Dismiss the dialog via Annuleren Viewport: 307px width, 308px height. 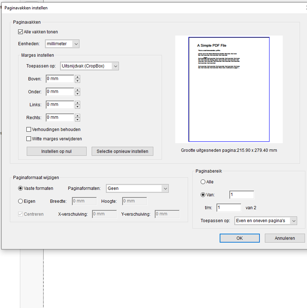(x=284, y=238)
